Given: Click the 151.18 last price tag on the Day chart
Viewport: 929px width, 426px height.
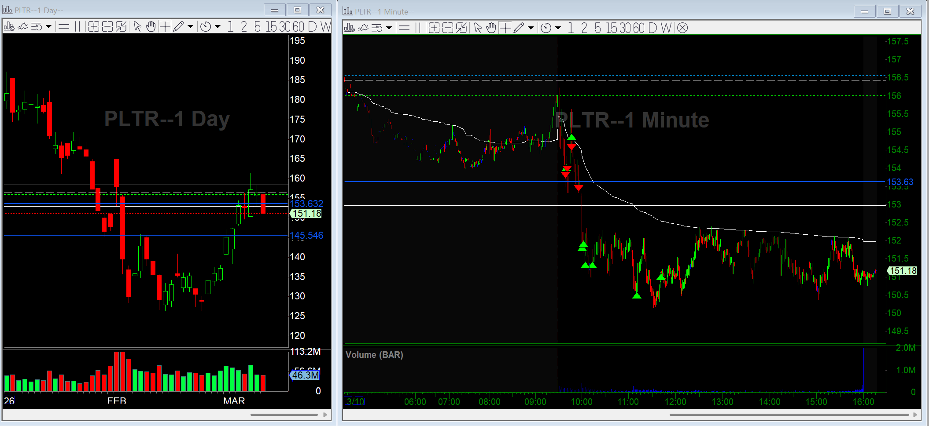Looking at the screenshot, I should point(307,214).
